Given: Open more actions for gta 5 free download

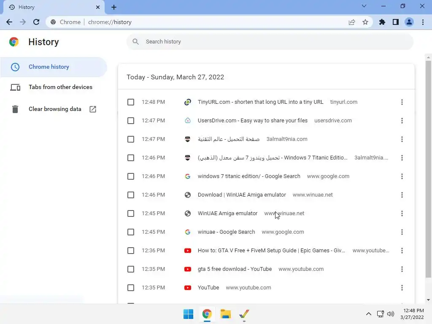Looking at the screenshot, I should point(402,269).
